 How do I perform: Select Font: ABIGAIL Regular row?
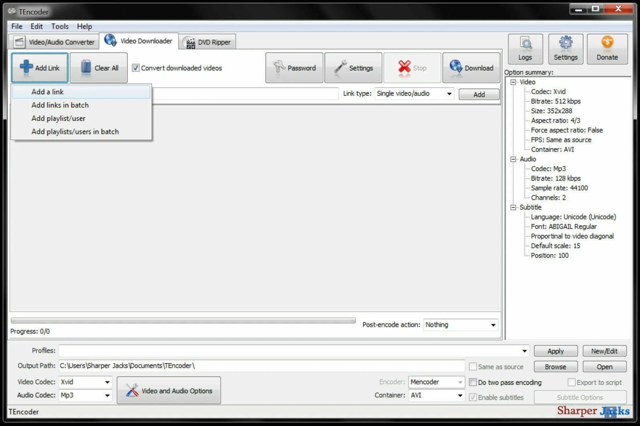(x=564, y=226)
